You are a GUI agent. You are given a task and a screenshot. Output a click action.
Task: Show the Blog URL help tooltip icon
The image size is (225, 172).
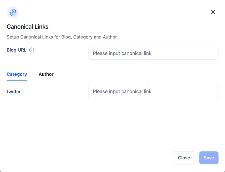click(32, 50)
